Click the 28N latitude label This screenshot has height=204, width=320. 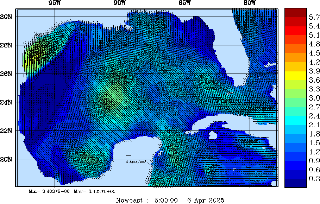point(6,45)
